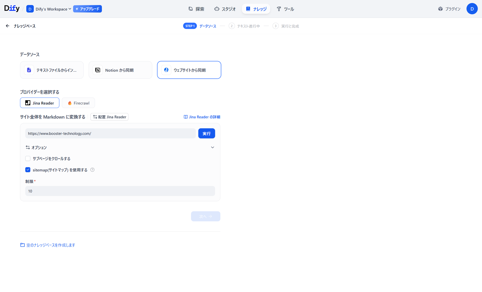Open the 探索 tab
The image size is (482, 292).
point(196,9)
